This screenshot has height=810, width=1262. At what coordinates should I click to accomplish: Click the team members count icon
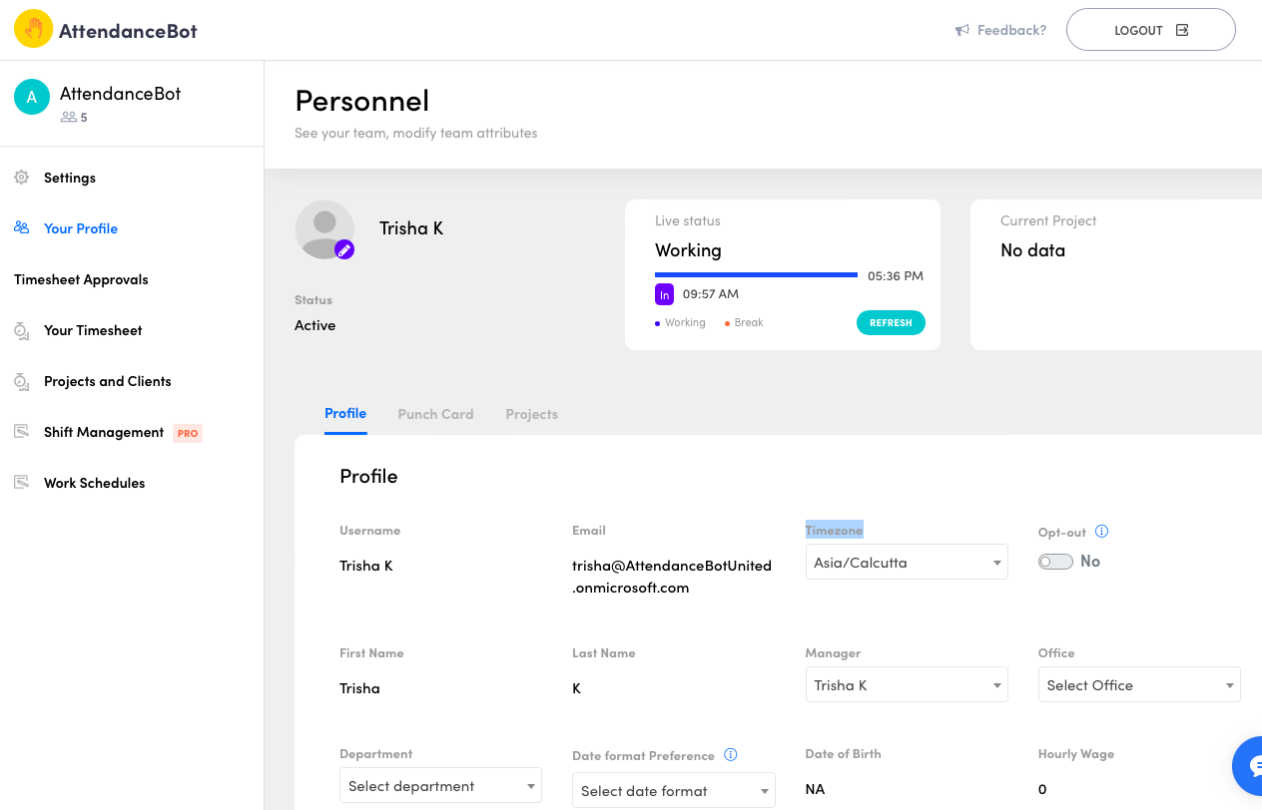point(69,117)
